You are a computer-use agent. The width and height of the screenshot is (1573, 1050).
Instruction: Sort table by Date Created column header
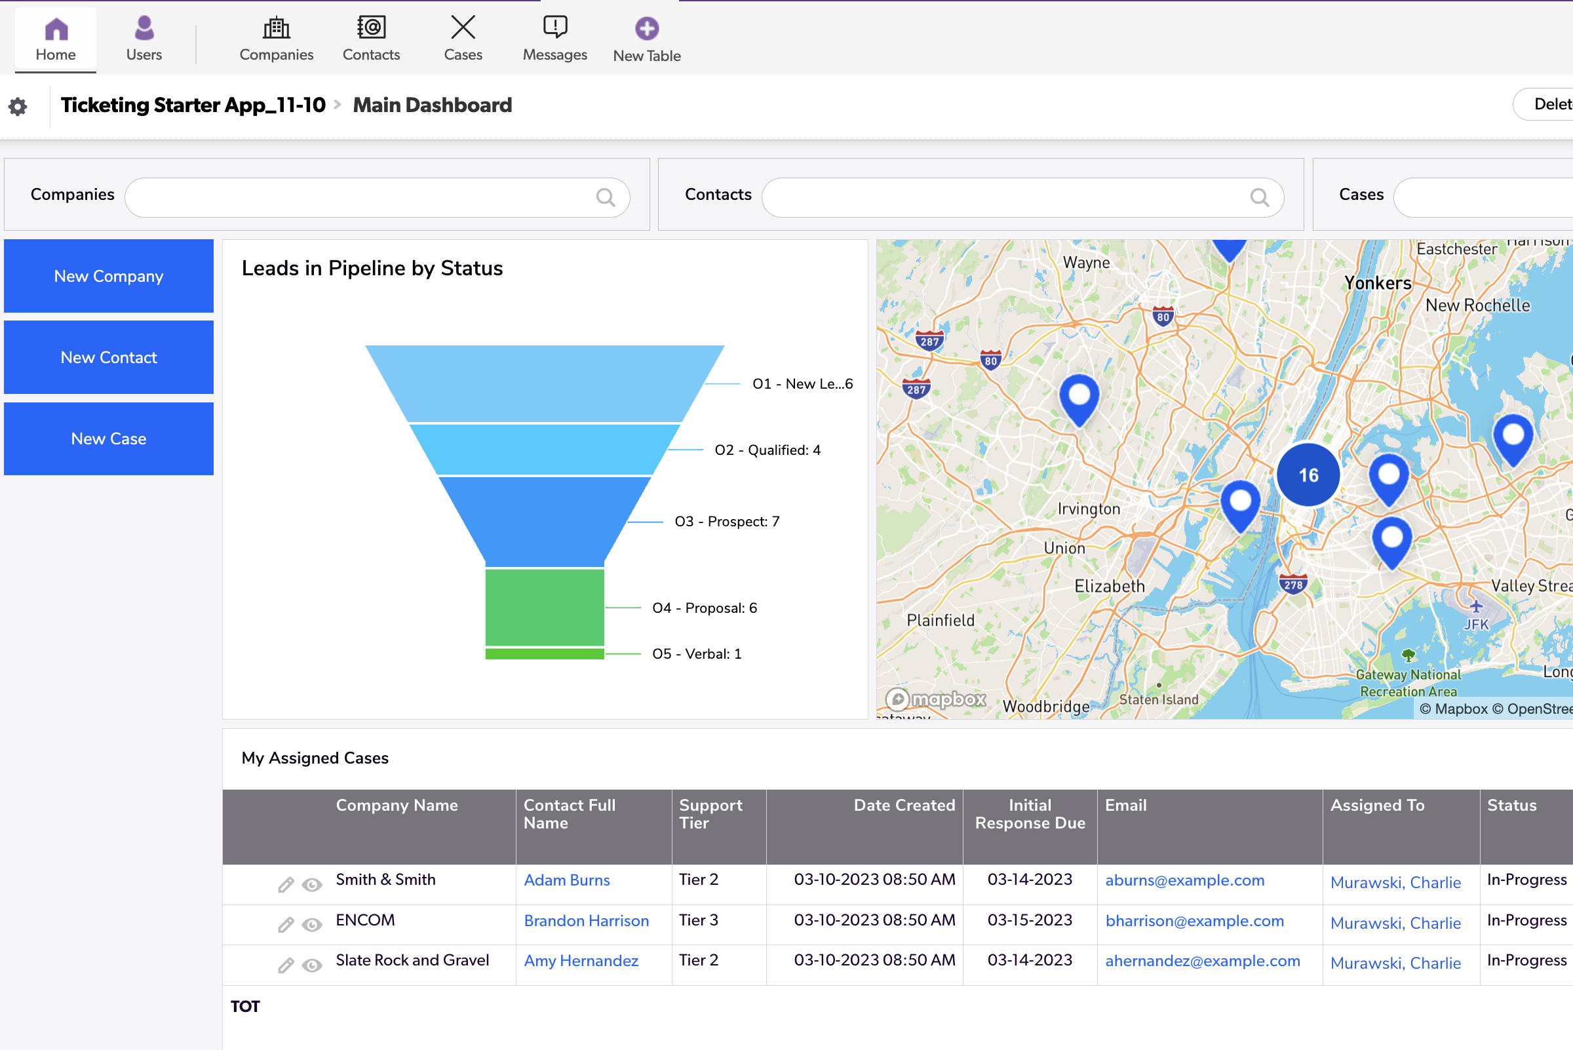point(903,806)
